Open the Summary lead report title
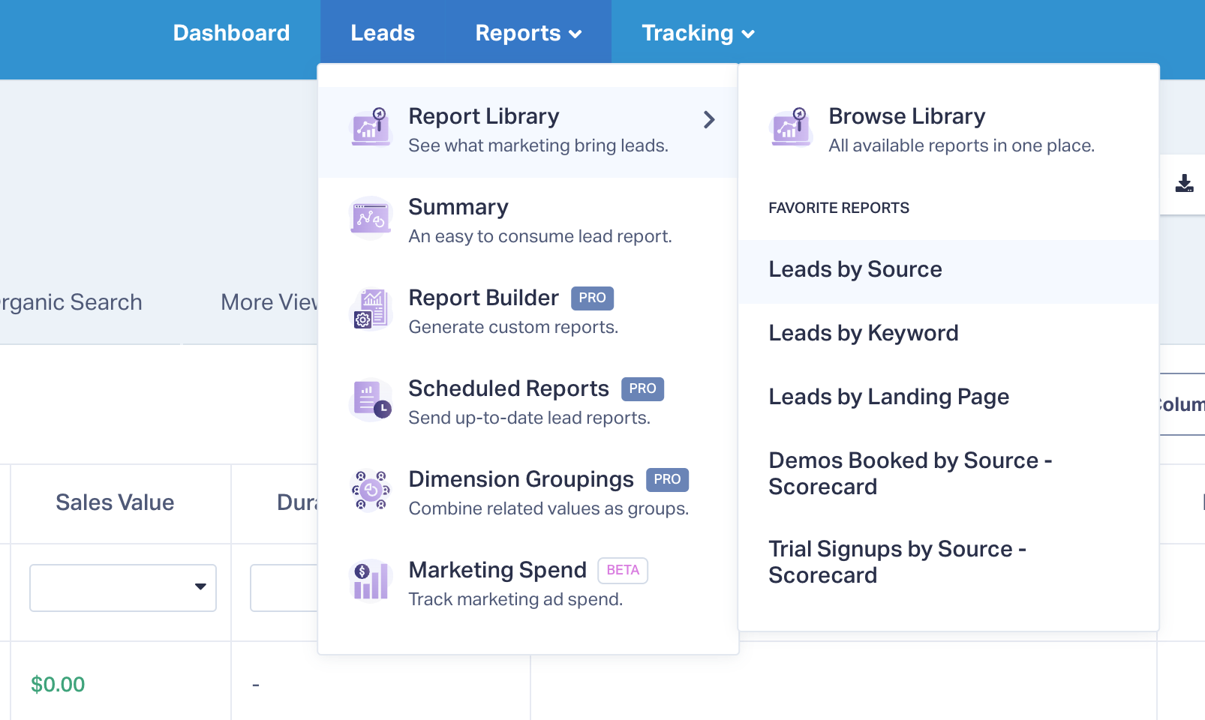This screenshot has height=720, width=1205. tap(458, 207)
